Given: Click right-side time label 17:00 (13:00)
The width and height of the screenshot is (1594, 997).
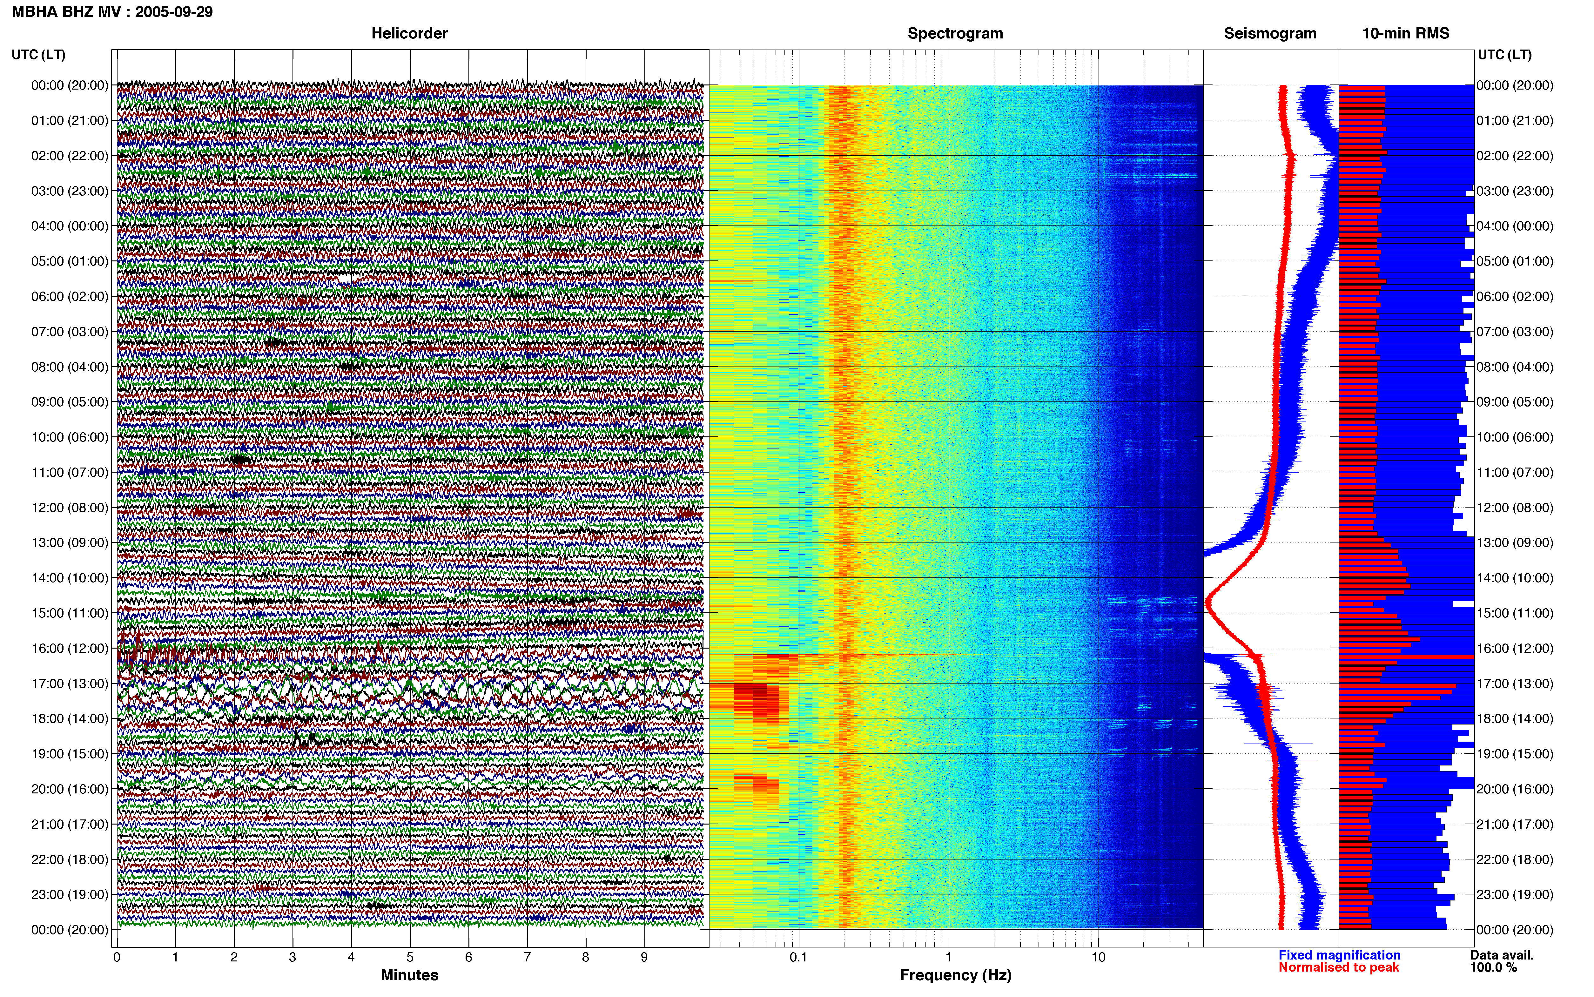Looking at the screenshot, I should tap(1515, 684).
